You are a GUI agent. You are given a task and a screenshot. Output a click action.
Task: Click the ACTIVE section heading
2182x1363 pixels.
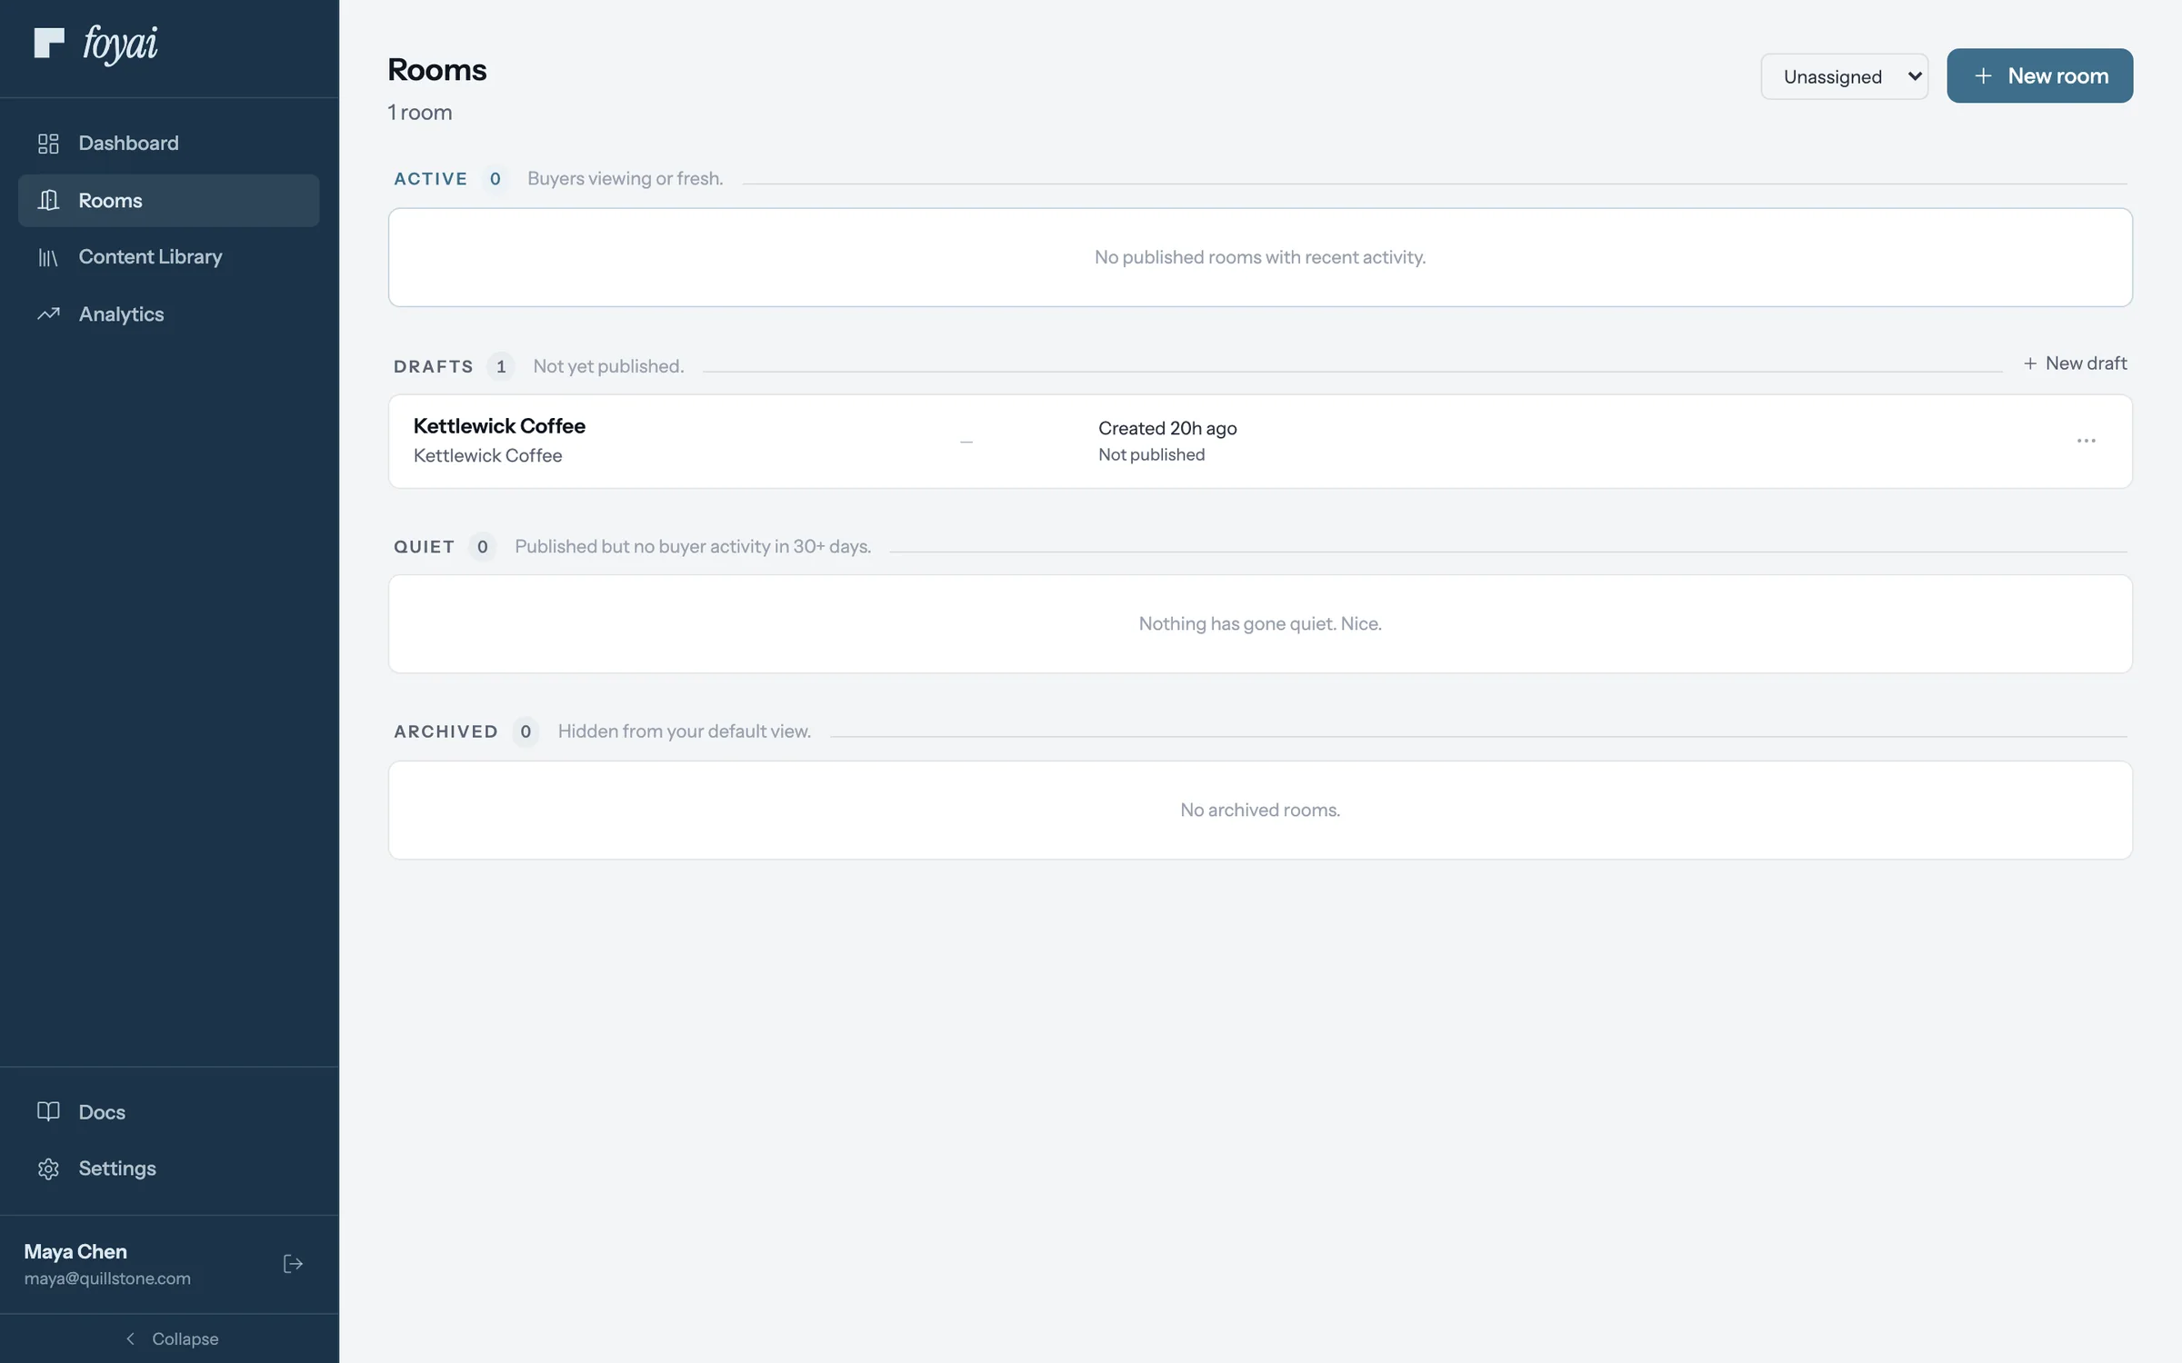coord(430,179)
